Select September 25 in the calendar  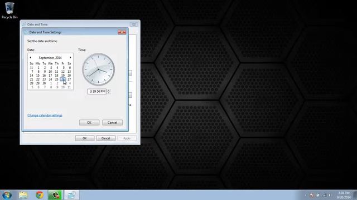(56, 79)
